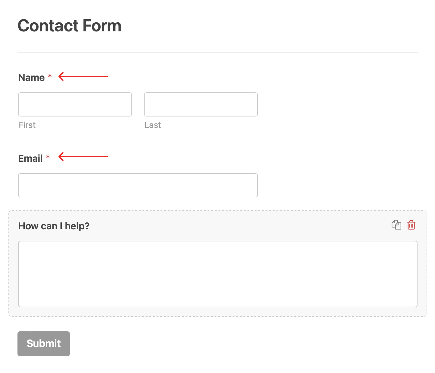Image resolution: width=435 pixels, height=373 pixels.
Task: Select the Email field label
Action: pyautogui.click(x=30, y=158)
